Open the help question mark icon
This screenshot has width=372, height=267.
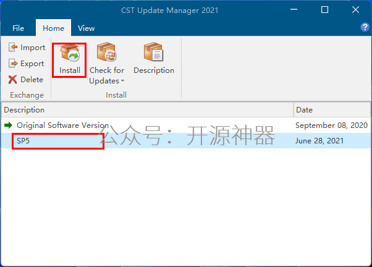pyautogui.click(x=365, y=27)
